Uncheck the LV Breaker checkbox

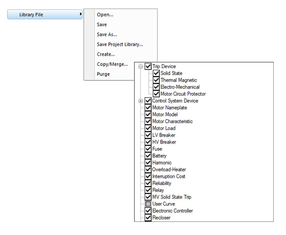[148, 135]
